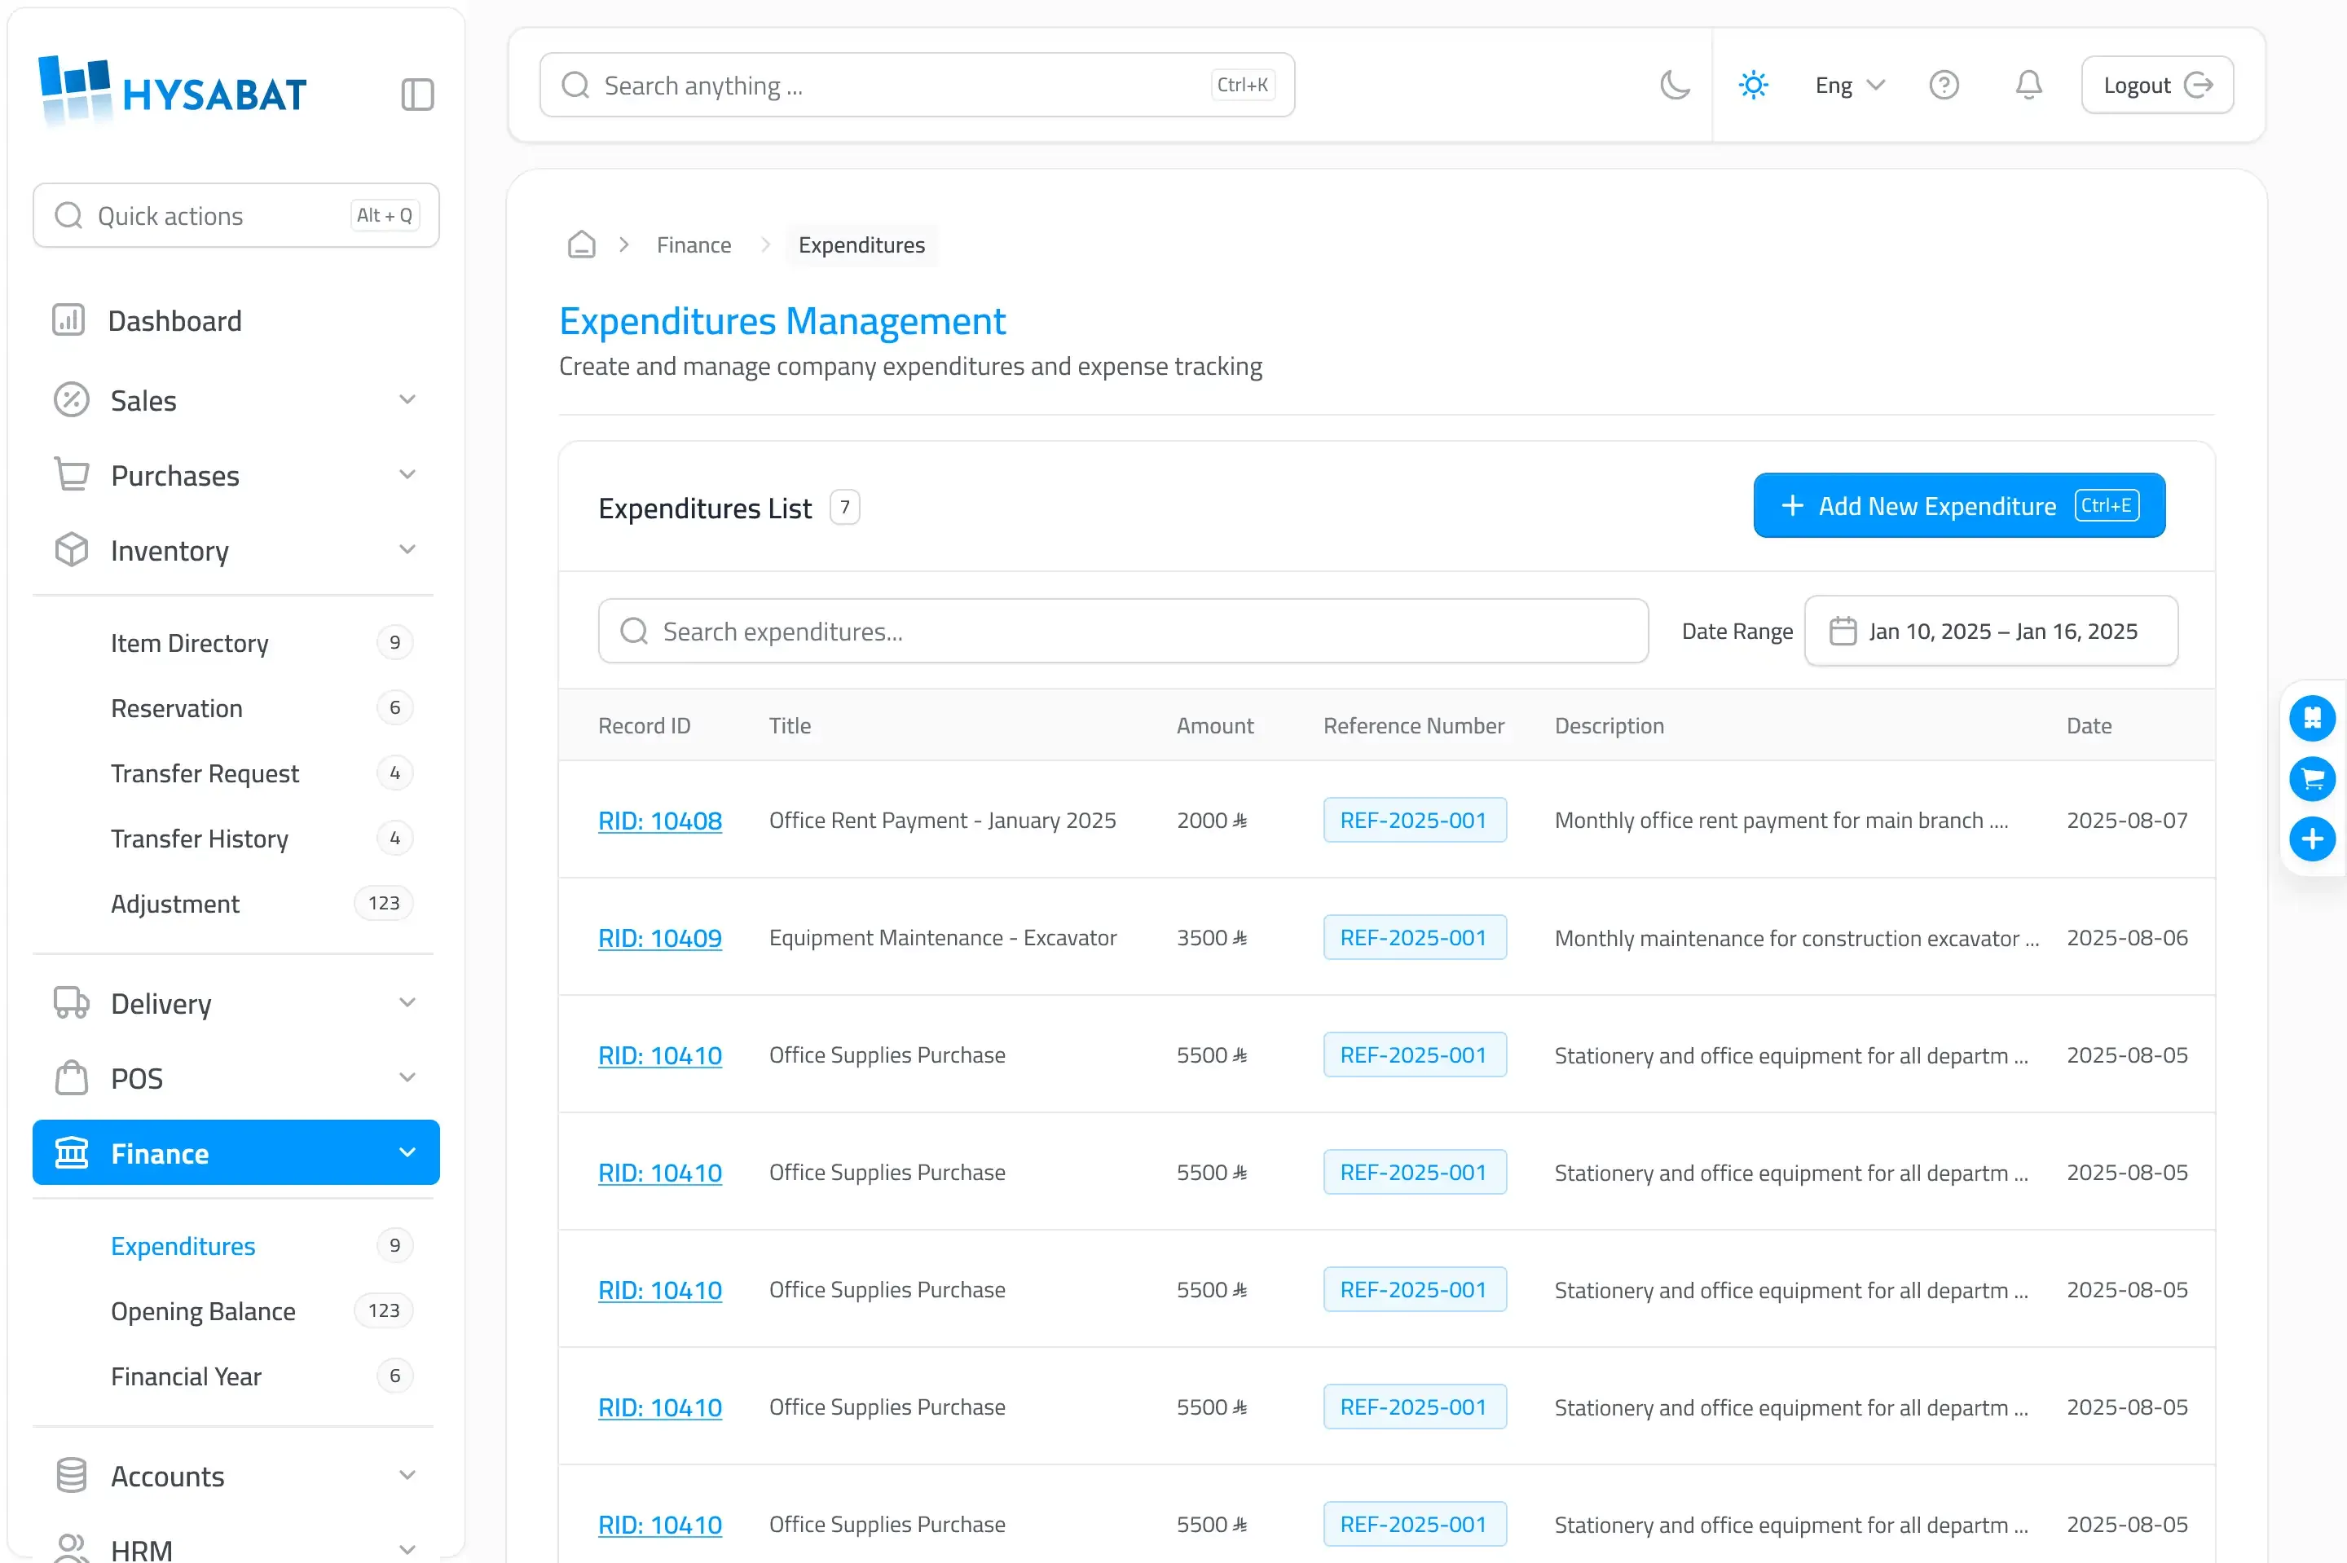Image resolution: width=2347 pixels, height=1563 pixels.
Task: Click the Accounts database icon
Action: coord(72,1475)
